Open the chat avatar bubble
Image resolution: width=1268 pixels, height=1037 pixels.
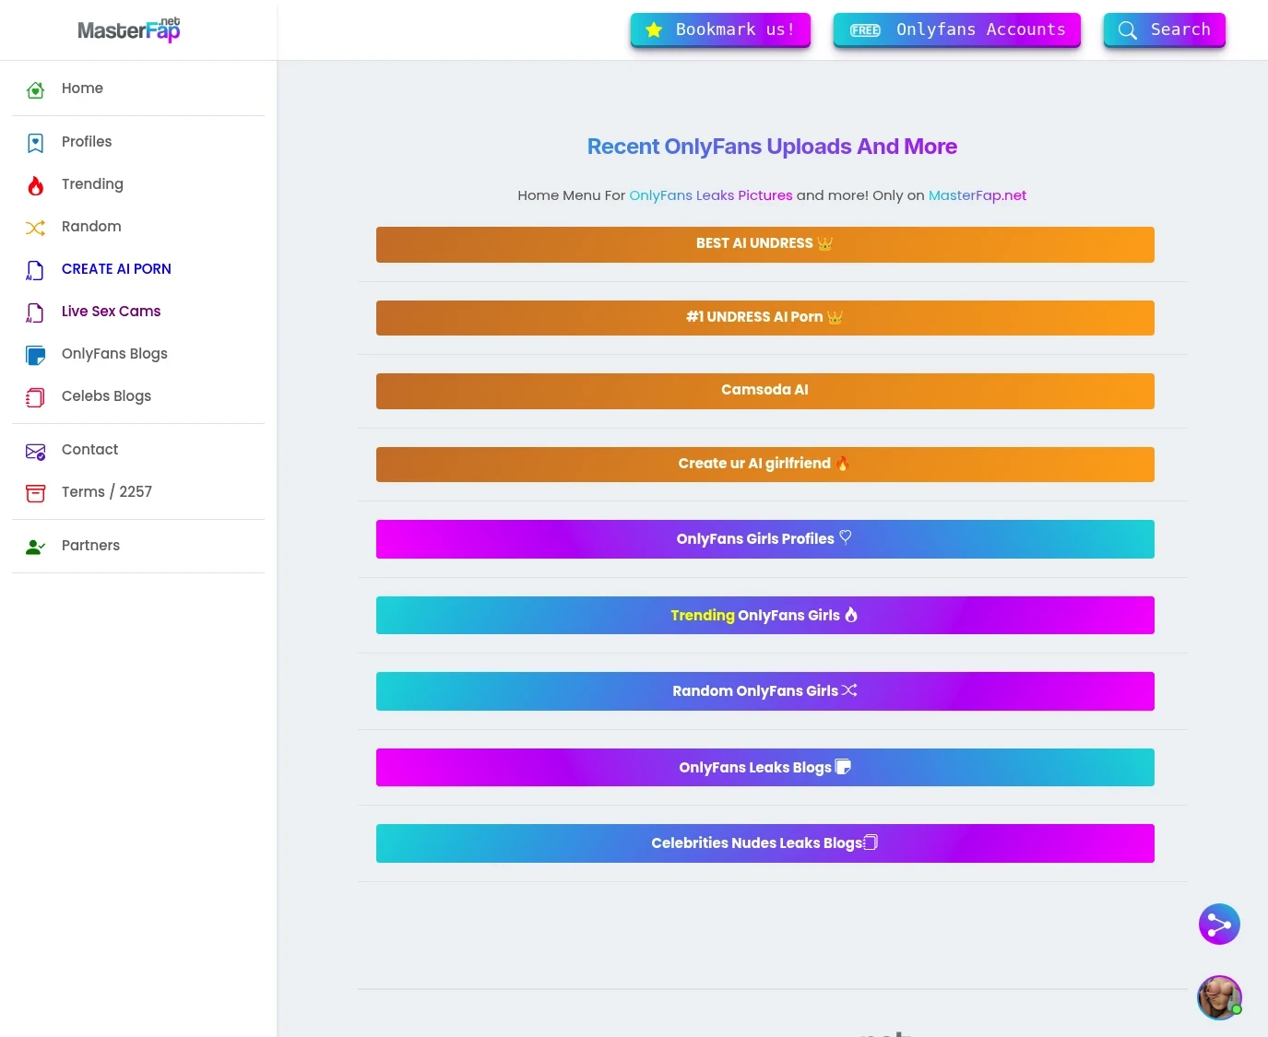(1219, 997)
